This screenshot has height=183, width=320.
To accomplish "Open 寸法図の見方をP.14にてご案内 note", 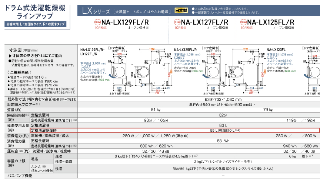I will click(x=35, y=56).
